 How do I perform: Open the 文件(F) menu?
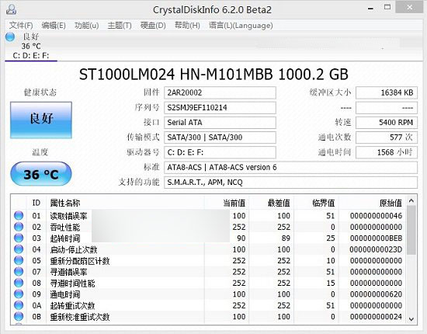pos(21,26)
